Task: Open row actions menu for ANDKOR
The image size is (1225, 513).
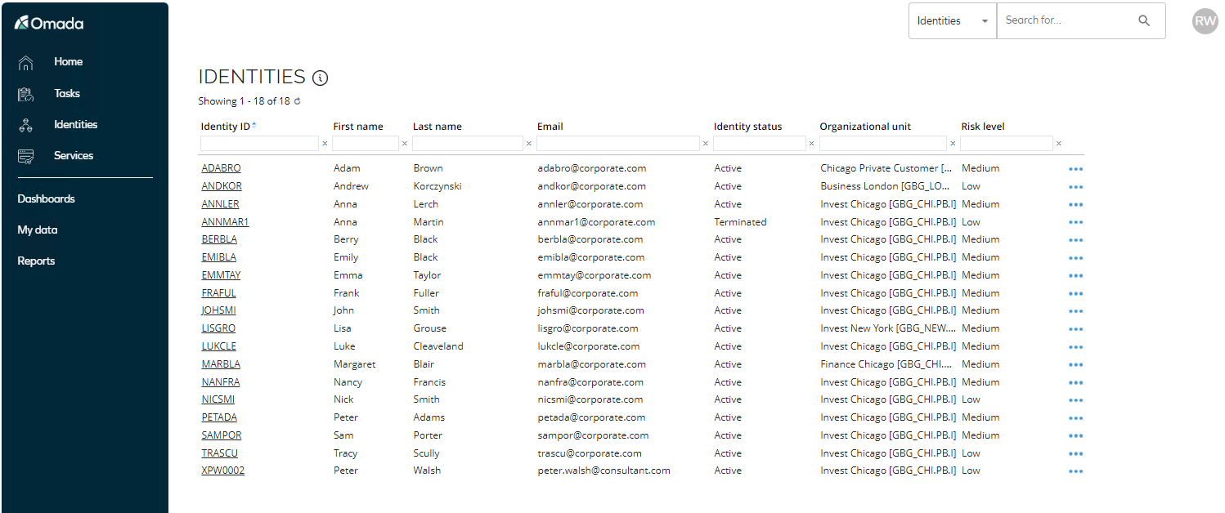Action: pos(1075,187)
